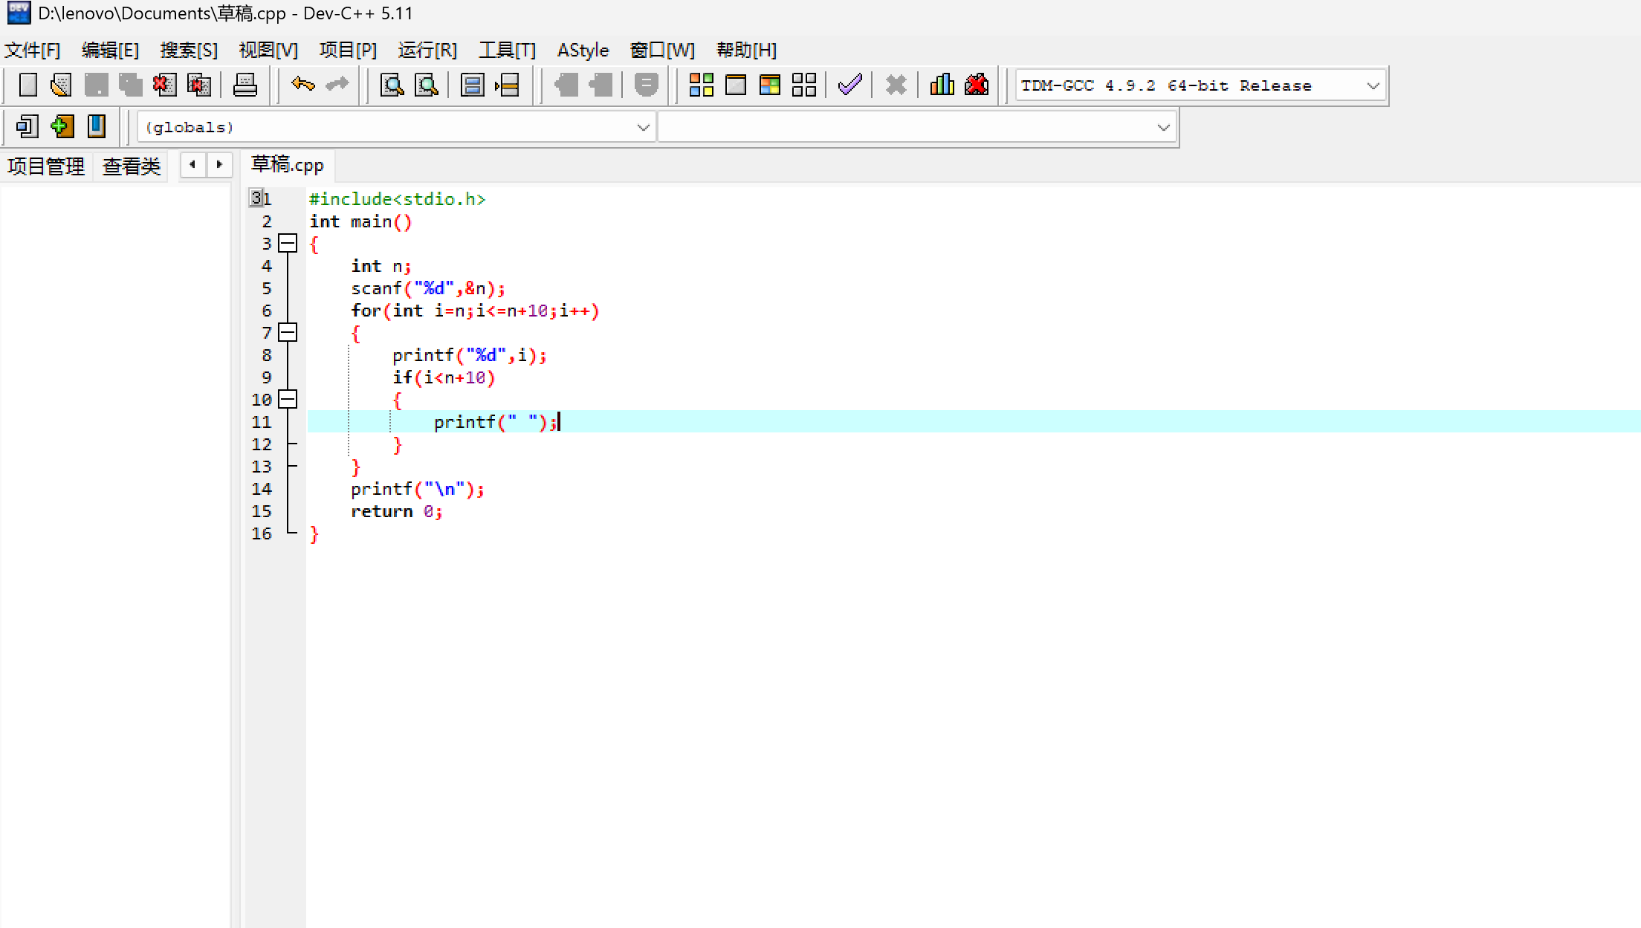
Task: Click the Compile icon with colored squares
Action: pyautogui.click(x=701, y=85)
